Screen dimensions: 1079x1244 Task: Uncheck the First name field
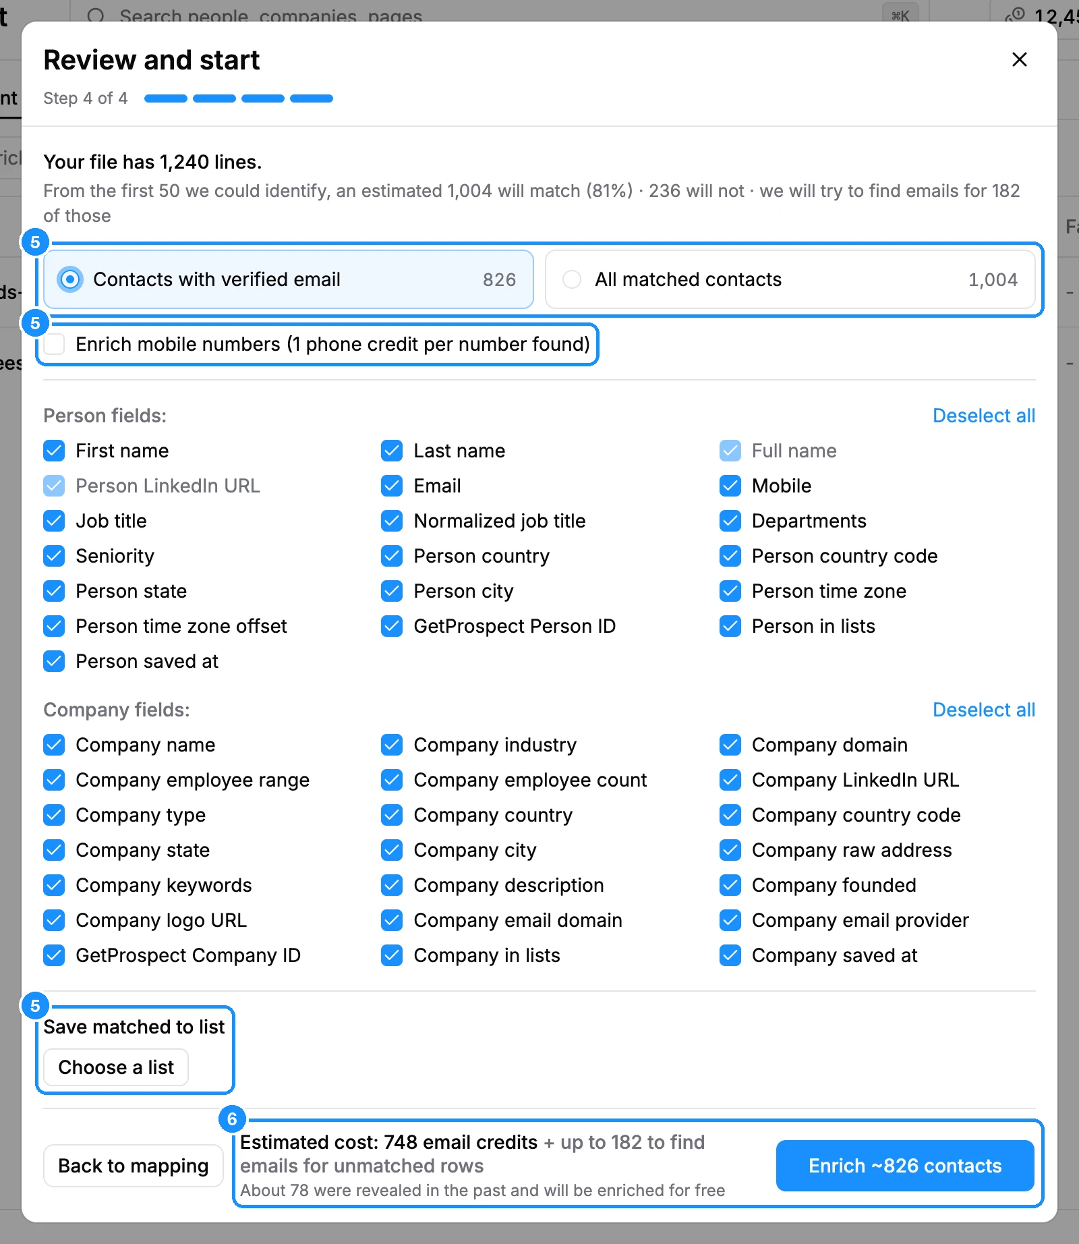[x=54, y=451]
